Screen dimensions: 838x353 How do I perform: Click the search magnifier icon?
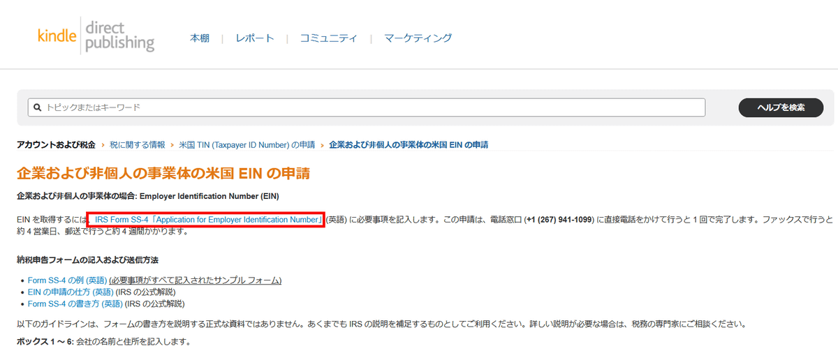pyautogui.click(x=38, y=107)
